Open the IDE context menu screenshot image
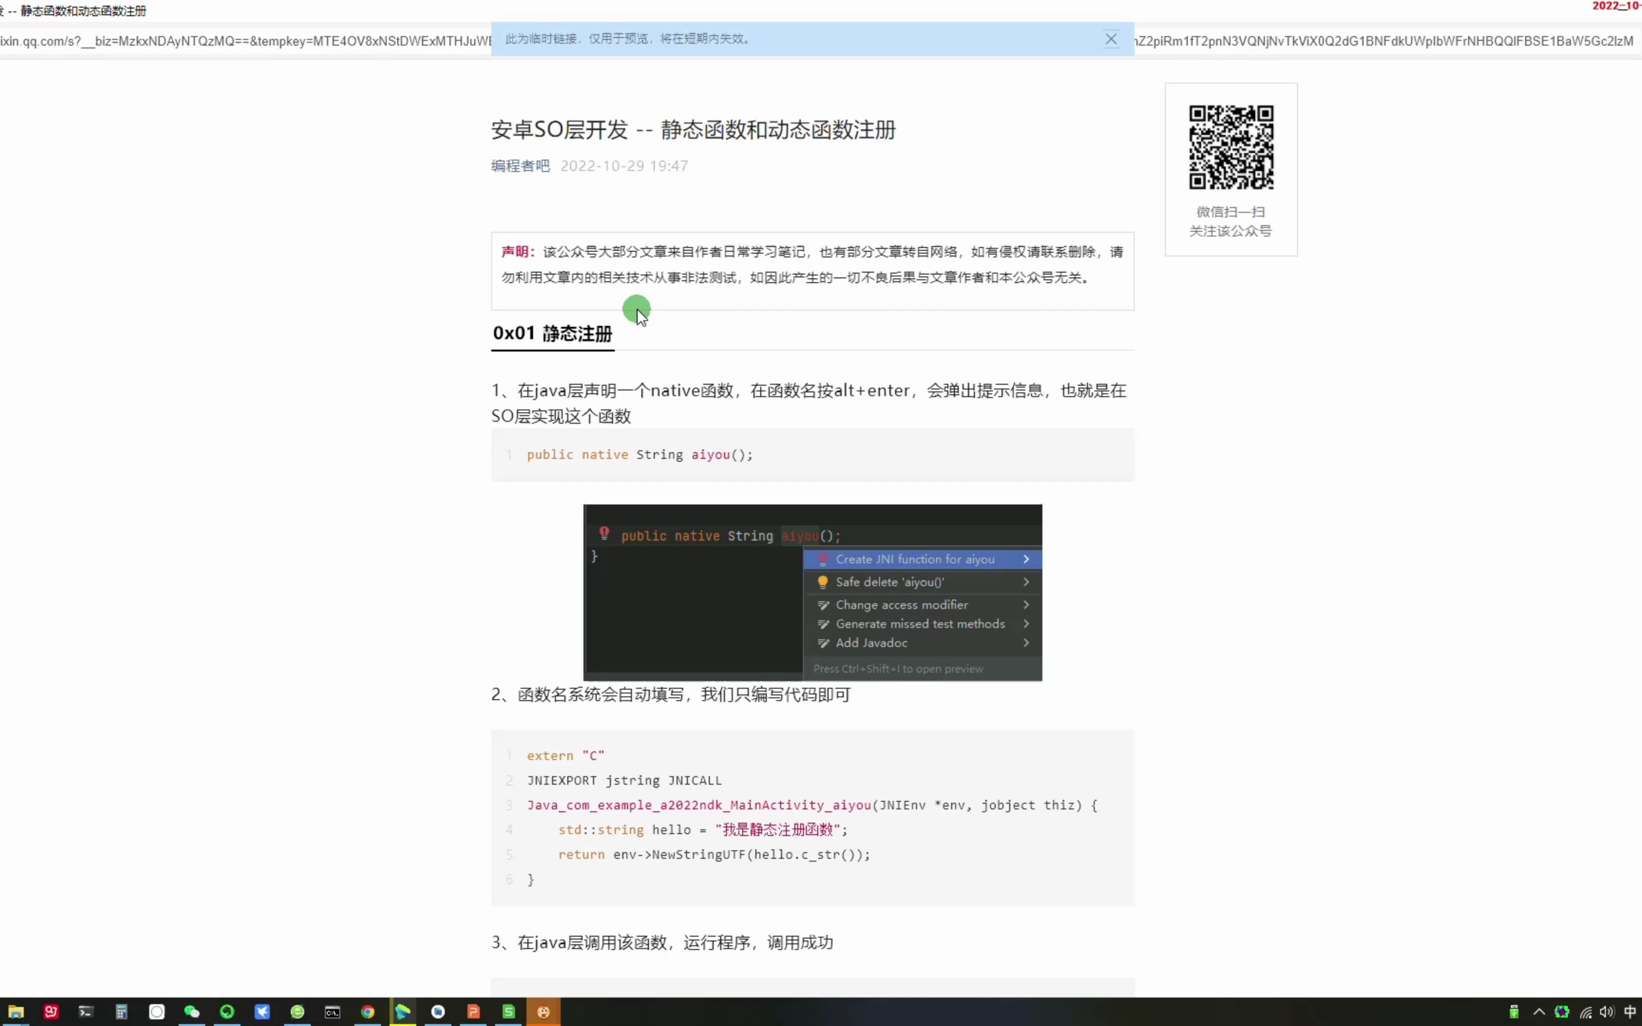 click(812, 592)
